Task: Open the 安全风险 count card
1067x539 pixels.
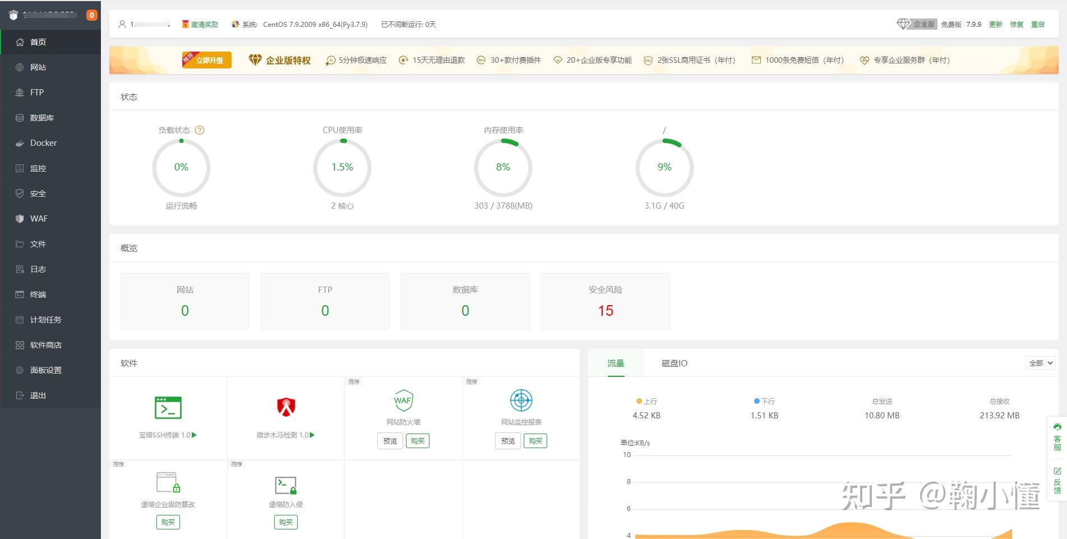Action: tap(606, 301)
